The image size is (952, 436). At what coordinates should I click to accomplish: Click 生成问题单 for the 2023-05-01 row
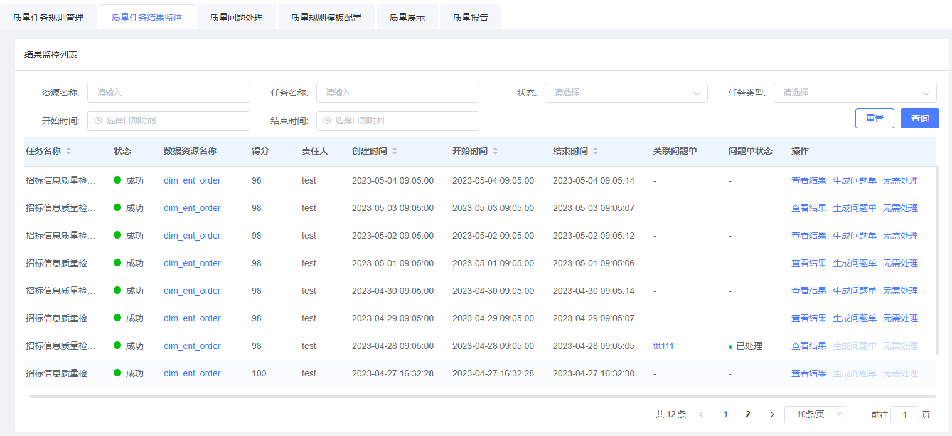(855, 263)
